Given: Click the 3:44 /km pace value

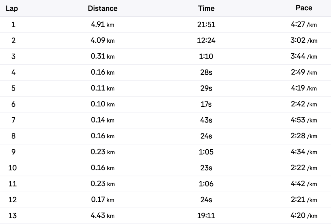Looking at the screenshot, I should coord(304,57).
